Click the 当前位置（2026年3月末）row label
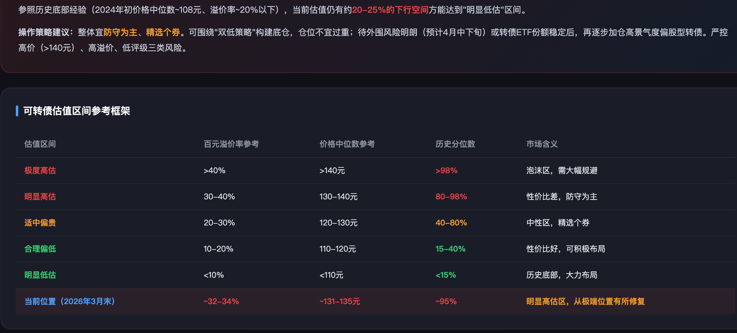Screen dimensions: 737x333 [70, 301]
